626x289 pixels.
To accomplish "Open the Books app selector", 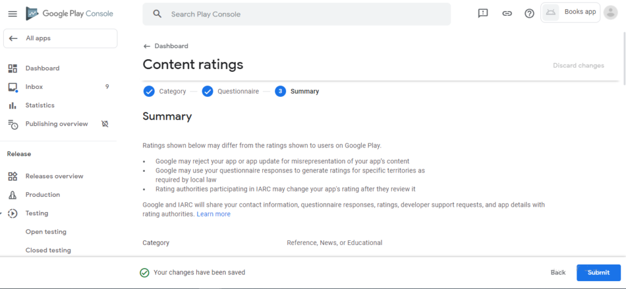I will [x=570, y=12].
